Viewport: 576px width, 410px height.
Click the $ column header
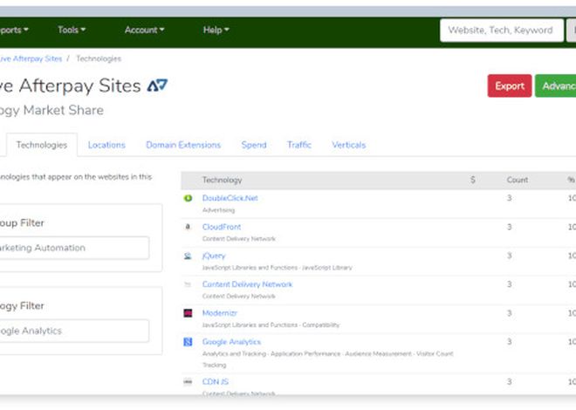click(x=473, y=180)
